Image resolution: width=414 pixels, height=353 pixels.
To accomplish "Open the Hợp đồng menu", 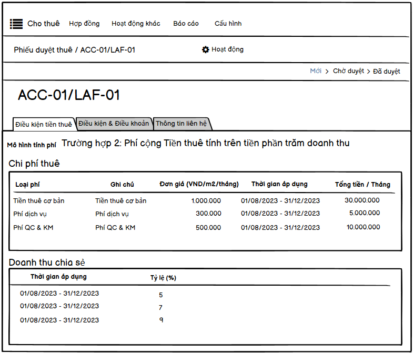I will coord(84,24).
